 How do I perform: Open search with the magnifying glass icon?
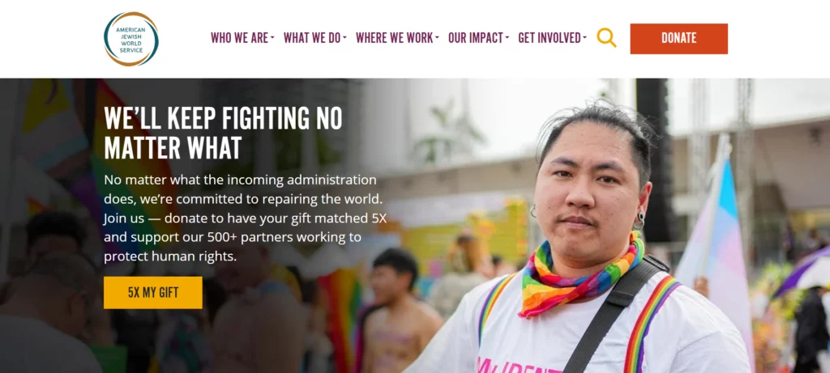606,38
